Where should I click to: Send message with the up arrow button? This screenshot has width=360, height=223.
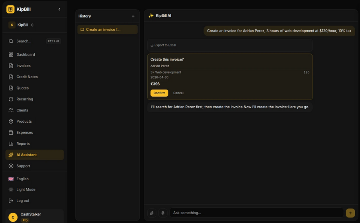tap(350, 213)
